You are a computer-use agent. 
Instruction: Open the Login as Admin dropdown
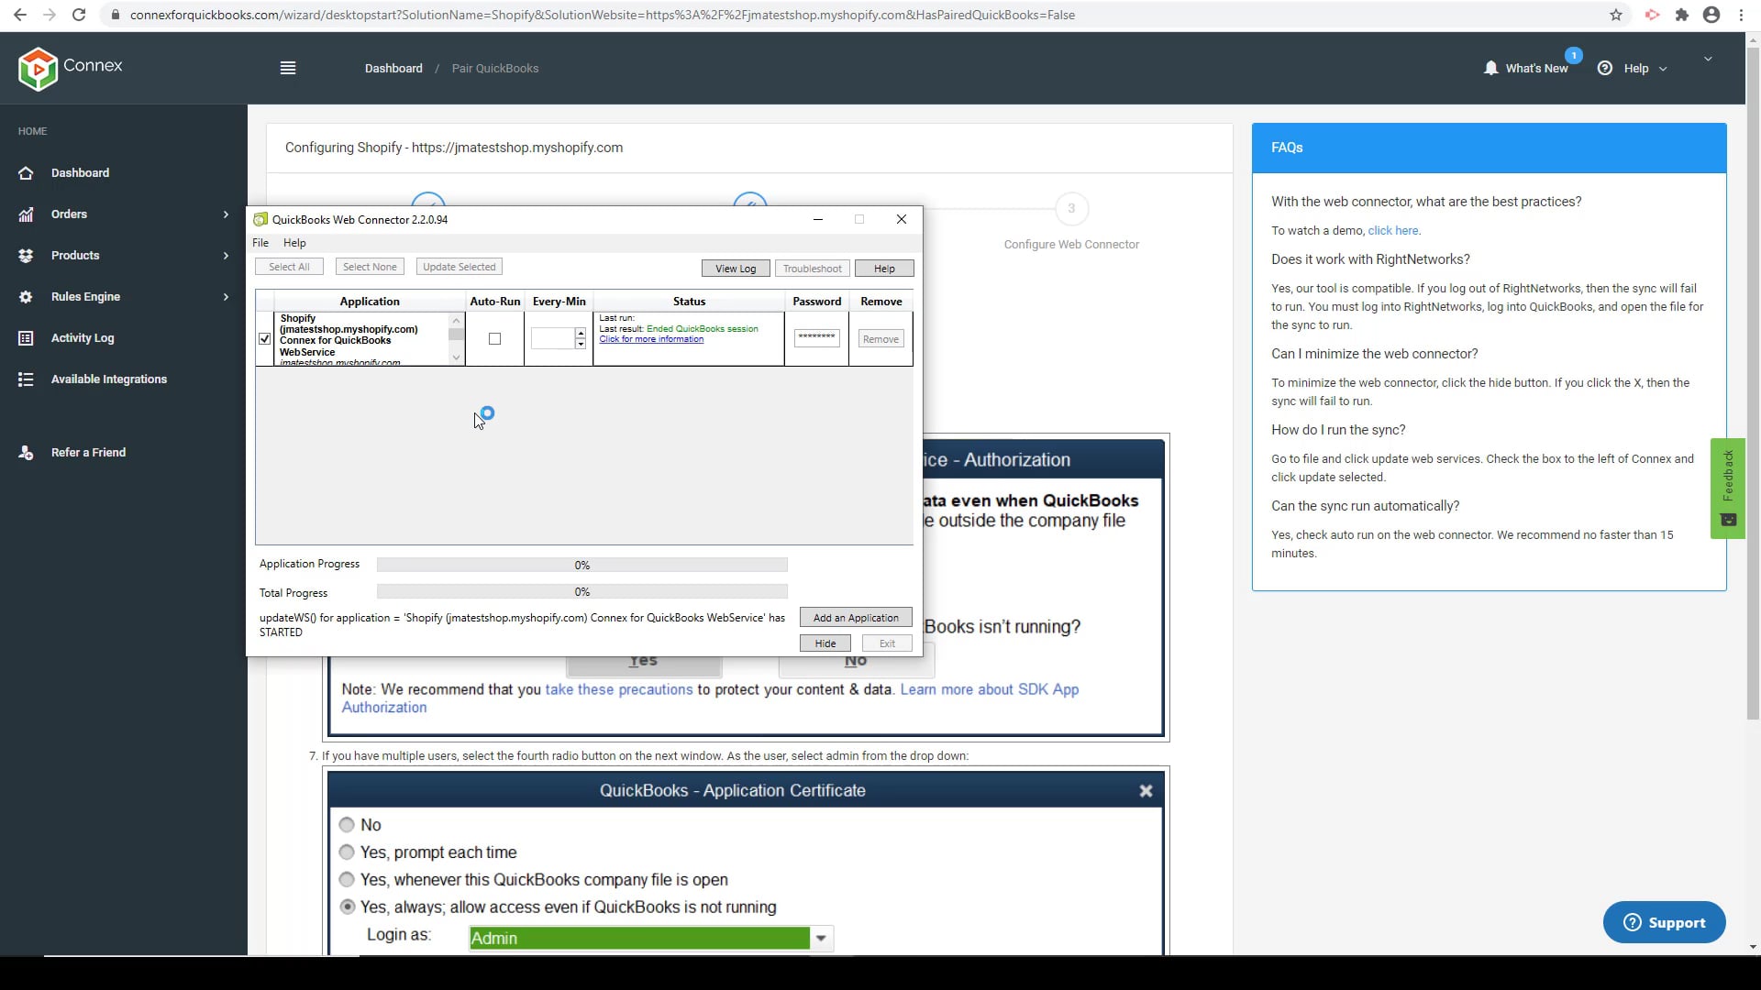(821, 937)
